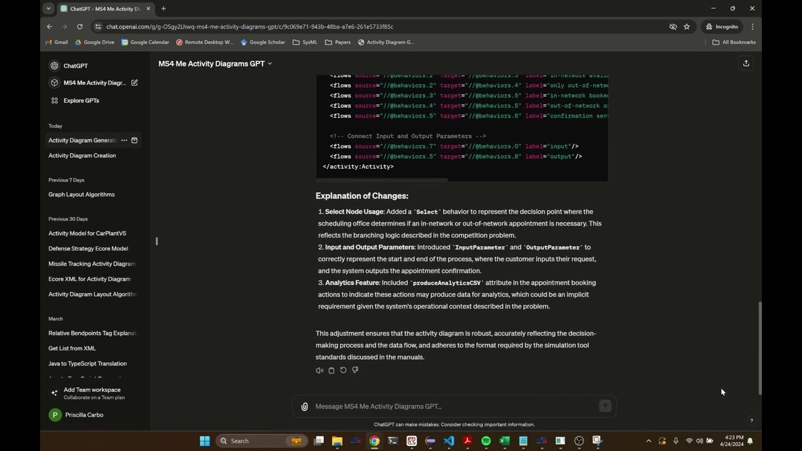Click the attach file paperclip icon
This screenshot has height=451, width=802.
(x=305, y=407)
